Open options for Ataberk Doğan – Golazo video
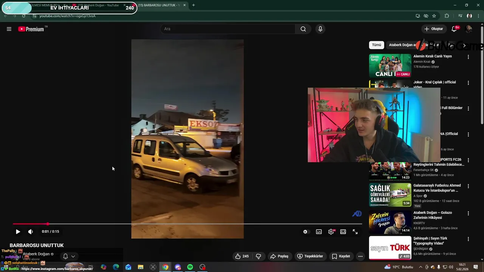This screenshot has width=484, height=272. [468, 213]
